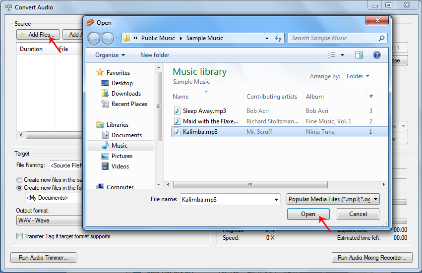Open the Popular Media Files type filter
Screen dimensions: 422x273
pyautogui.click(x=333, y=199)
